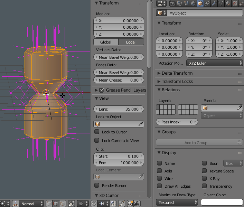Click the MyObject name field

click(205, 13)
